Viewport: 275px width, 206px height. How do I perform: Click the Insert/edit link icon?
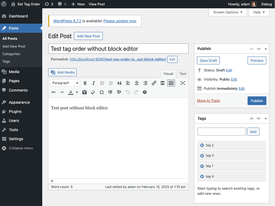[154, 83]
